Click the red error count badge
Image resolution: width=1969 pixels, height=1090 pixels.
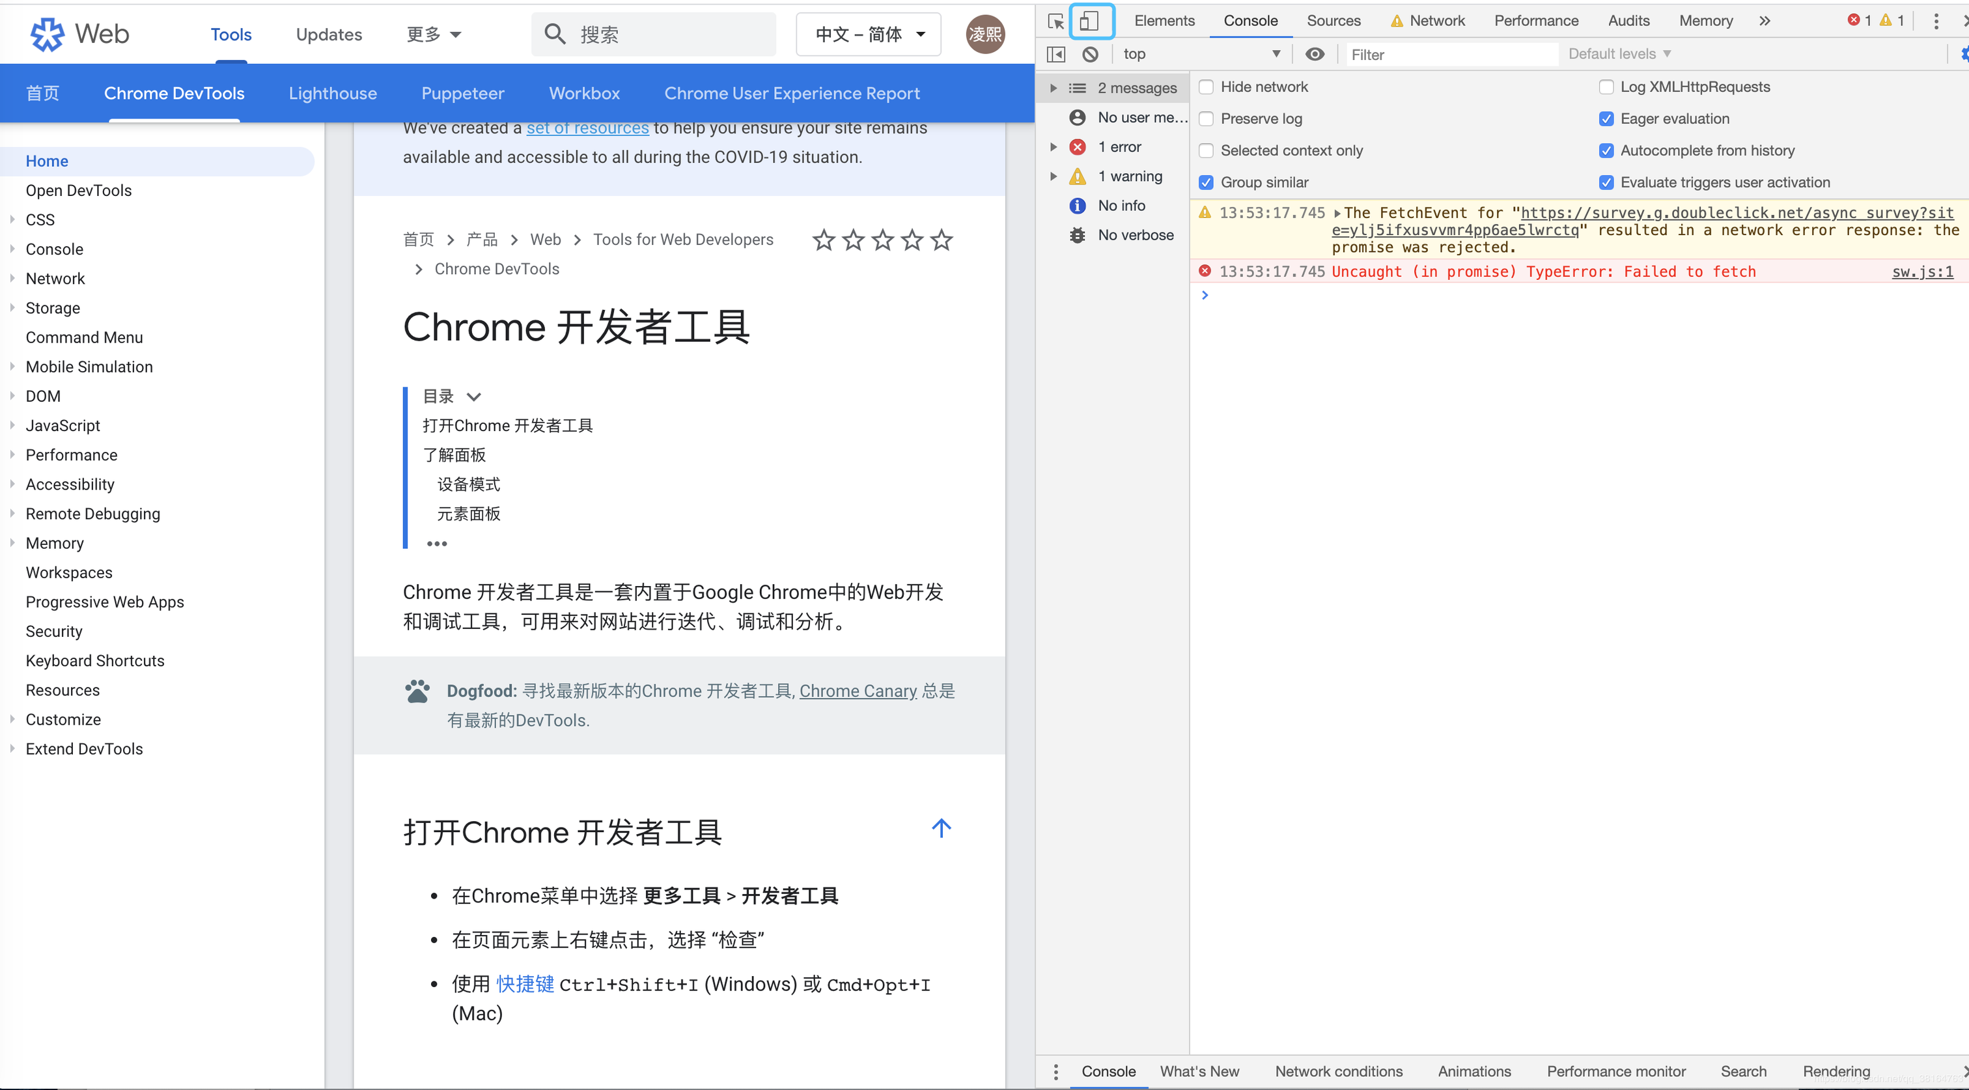(1859, 21)
